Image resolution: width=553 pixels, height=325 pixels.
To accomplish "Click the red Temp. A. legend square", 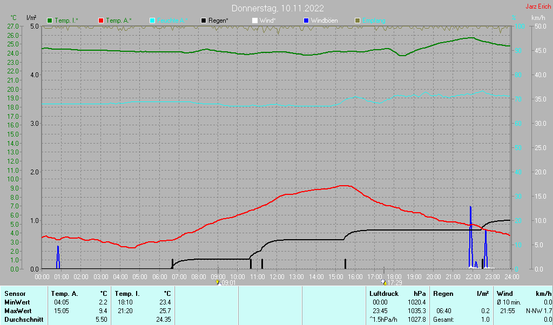I will coord(101,21).
